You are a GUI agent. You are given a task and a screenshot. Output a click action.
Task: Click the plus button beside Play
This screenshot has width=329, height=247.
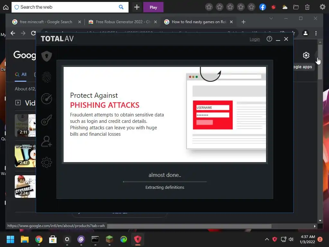[x=137, y=7]
